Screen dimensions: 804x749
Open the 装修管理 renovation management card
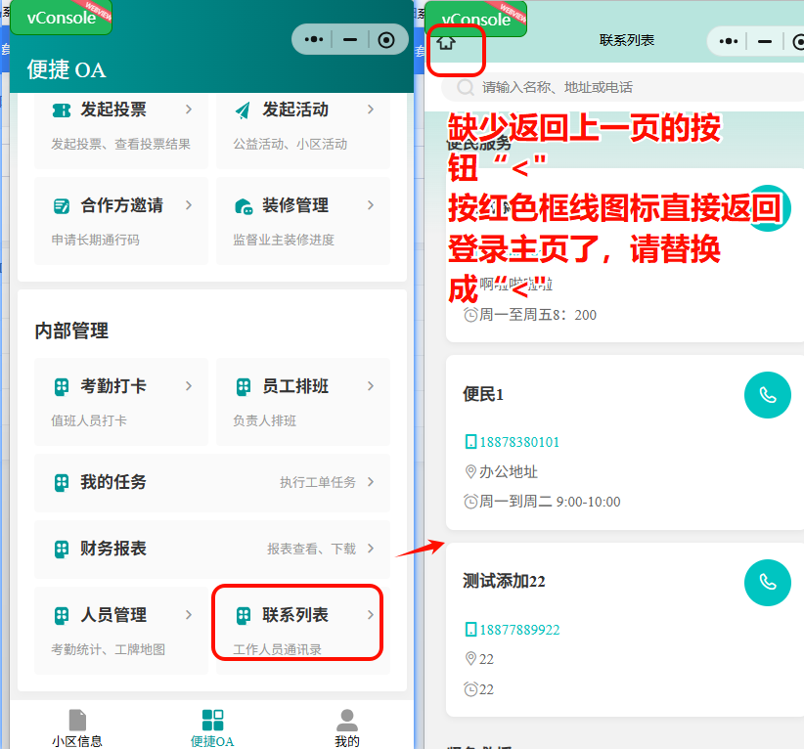302,221
